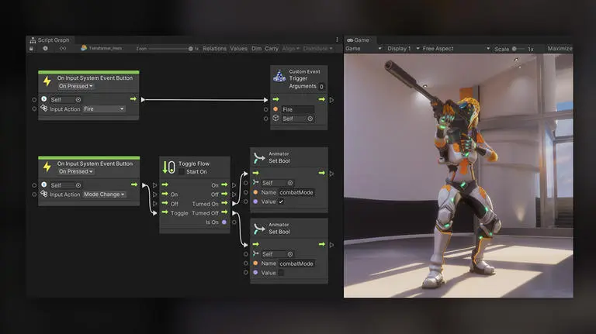
Task: Click the flow input arrow of Custom Event Trigger
Action: tap(275, 99)
